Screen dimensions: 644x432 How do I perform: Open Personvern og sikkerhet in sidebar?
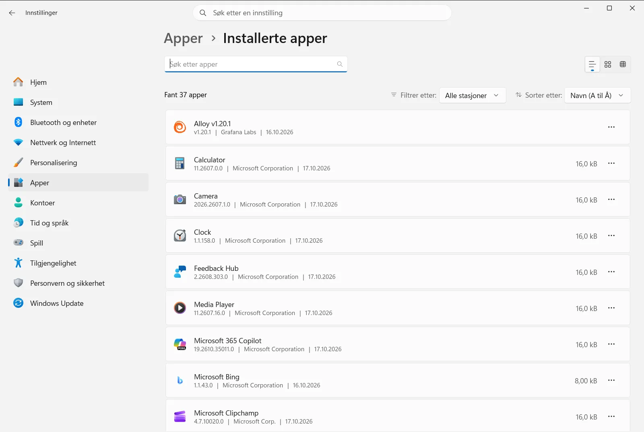pos(78,283)
